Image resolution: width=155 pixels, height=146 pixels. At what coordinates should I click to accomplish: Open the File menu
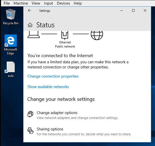coord(7,3)
